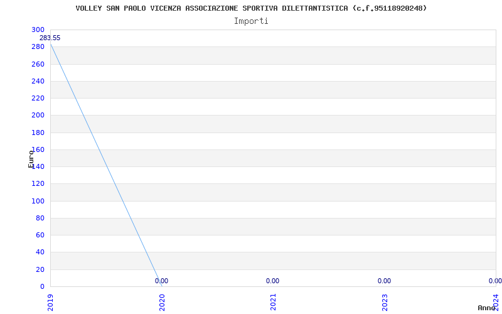Click the 80 y-axis tick label
502x314 pixels.
[x=40, y=218]
